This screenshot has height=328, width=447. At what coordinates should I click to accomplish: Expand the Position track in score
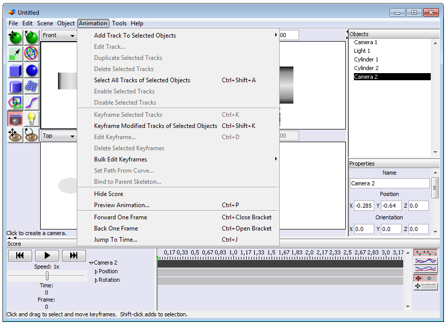[x=97, y=272]
